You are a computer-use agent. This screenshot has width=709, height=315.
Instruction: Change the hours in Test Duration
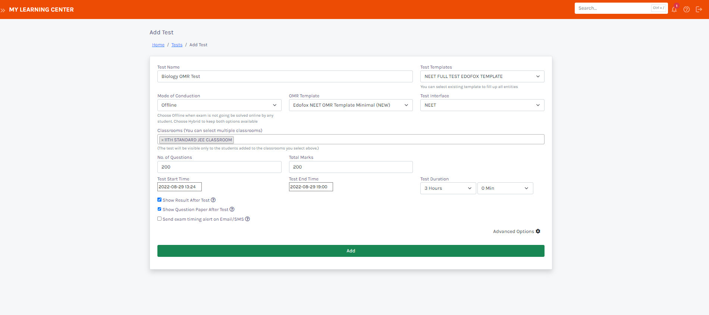click(x=448, y=188)
